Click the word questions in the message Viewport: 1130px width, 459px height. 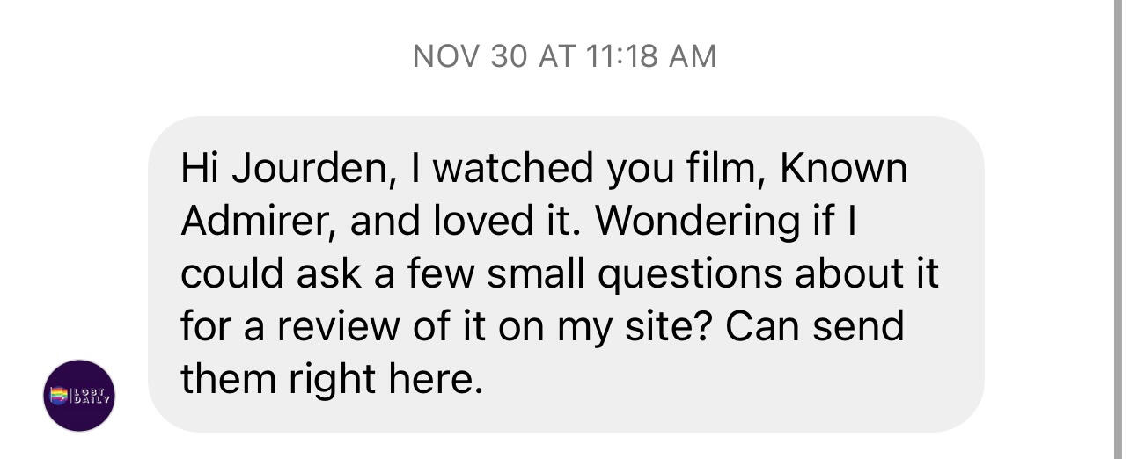pyautogui.click(x=691, y=274)
